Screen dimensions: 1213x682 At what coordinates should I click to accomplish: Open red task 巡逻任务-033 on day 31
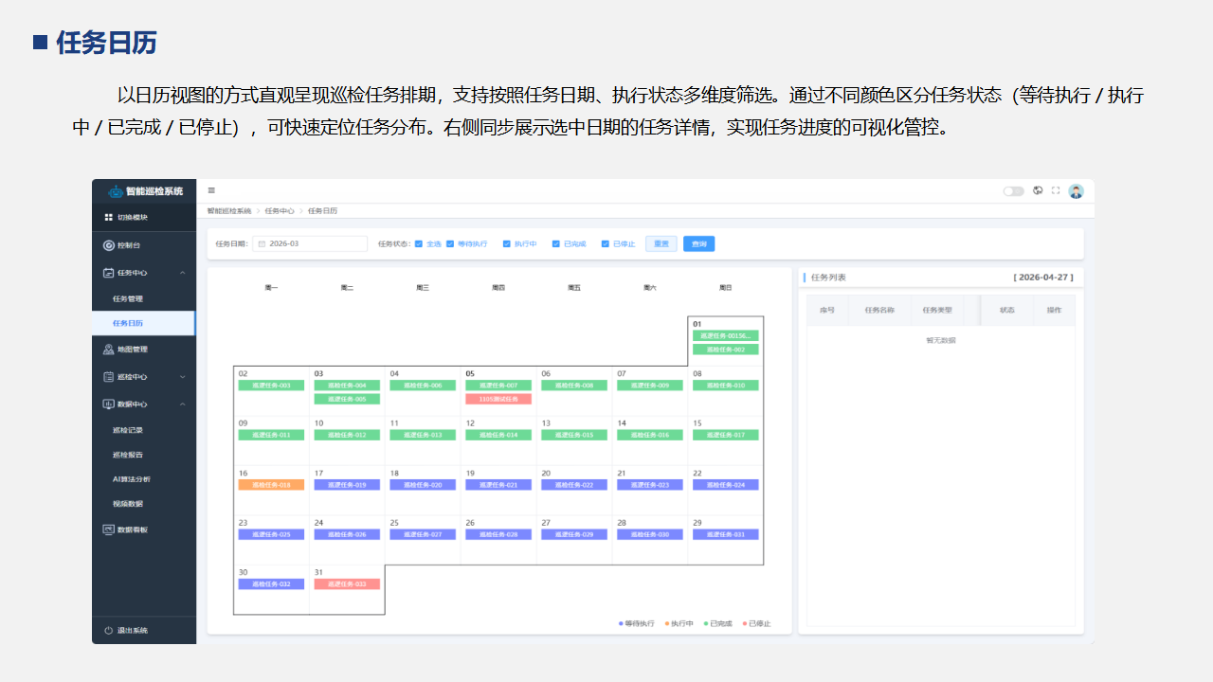click(x=347, y=584)
